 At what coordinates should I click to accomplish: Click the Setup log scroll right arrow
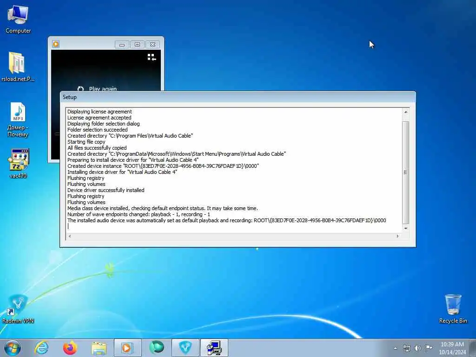point(398,236)
